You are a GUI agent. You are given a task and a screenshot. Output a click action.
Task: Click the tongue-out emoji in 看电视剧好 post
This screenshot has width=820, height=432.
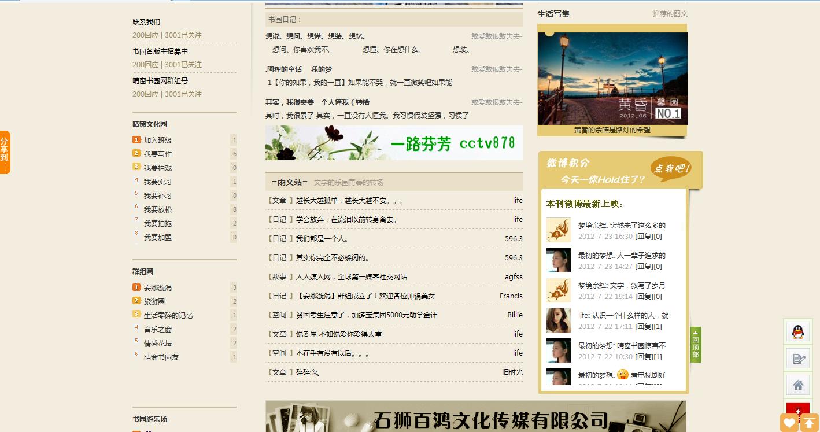[x=623, y=375]
